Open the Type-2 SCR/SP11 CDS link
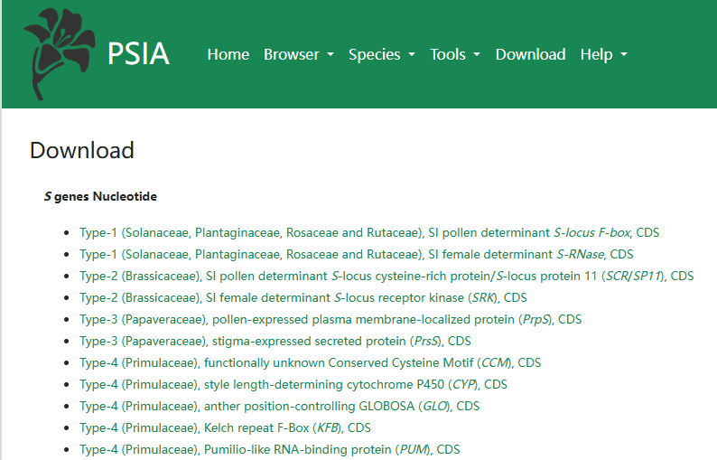This screenshot has width=717, height=460. pyautogui.click(x=386, y=276)
